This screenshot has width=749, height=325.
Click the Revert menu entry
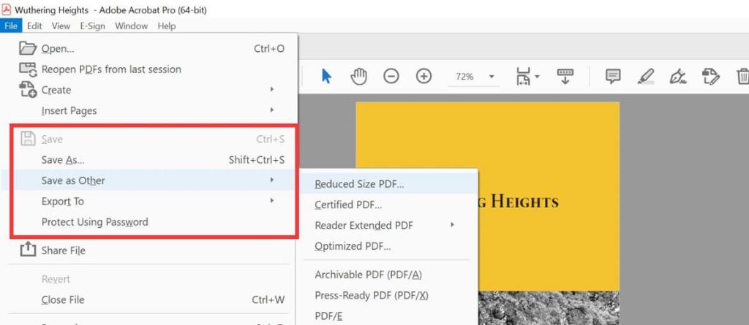[x=148, y=279]
